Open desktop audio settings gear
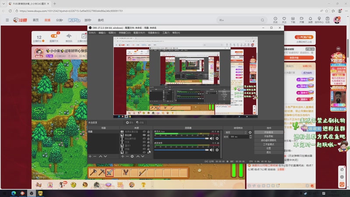Screen dimensions: 350x197 click(217, 150)
